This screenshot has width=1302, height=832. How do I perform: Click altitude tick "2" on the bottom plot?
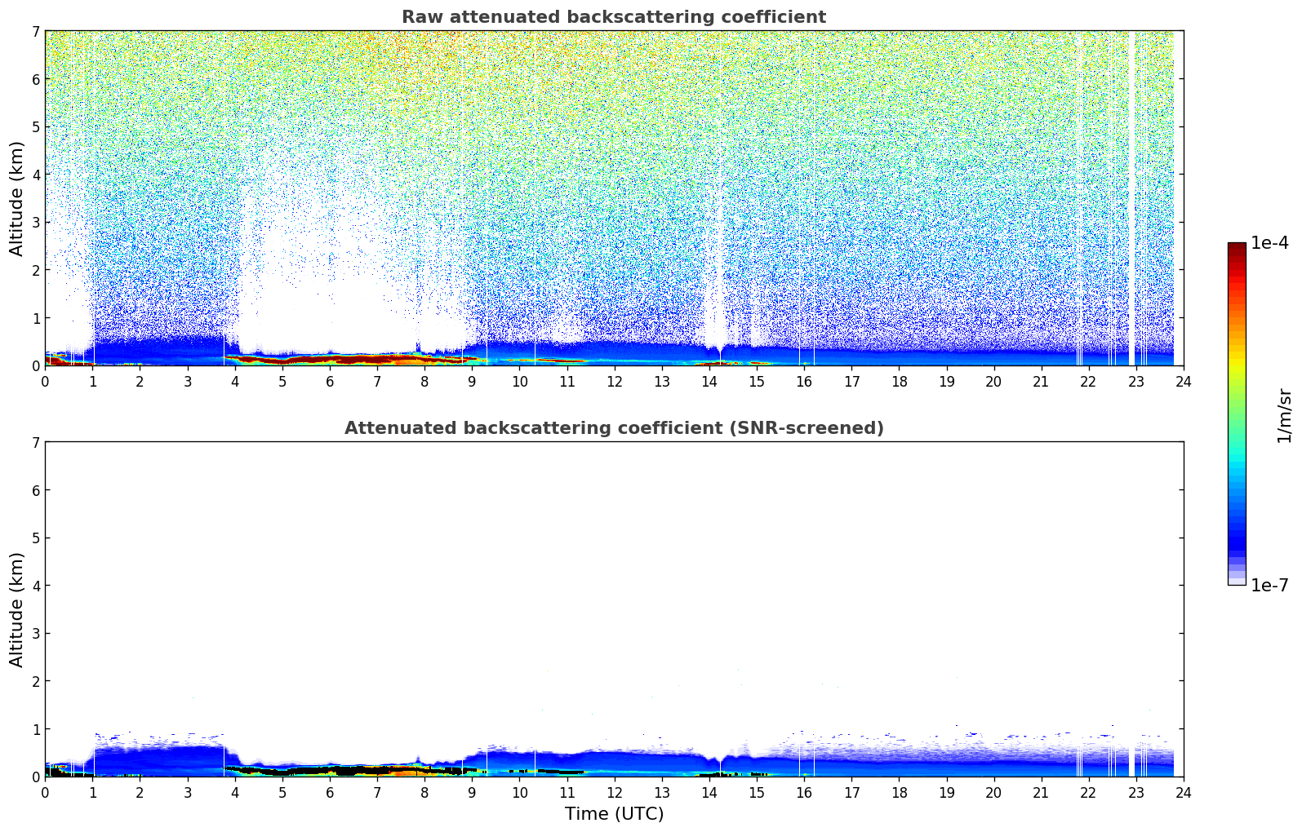coord(35,681)
